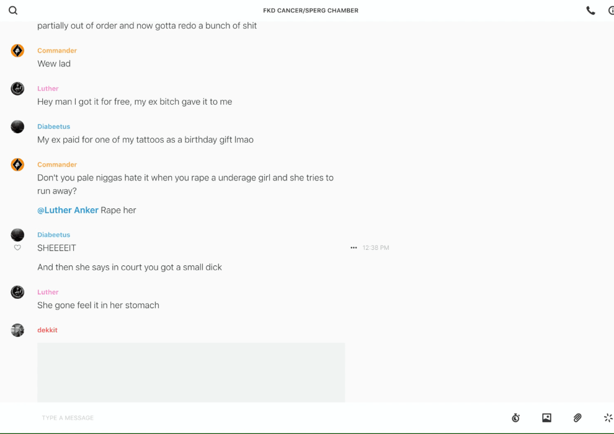614x434 pixels.
Task: Click Commander's avatar beside "Wew lad"
Action: [x=17, y=51]
